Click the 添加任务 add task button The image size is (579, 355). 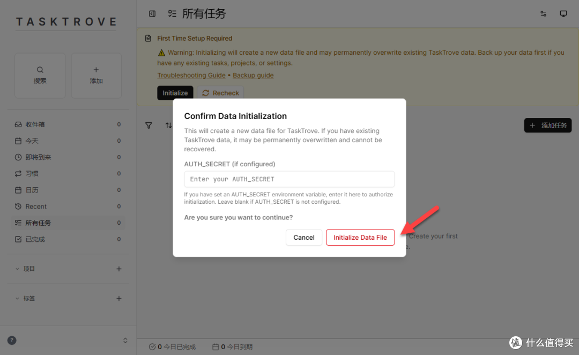pos(547,125)
